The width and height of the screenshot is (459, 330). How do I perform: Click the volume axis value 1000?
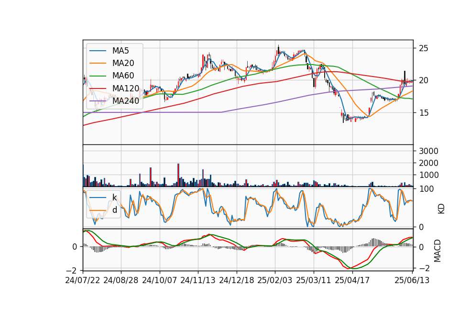click(x=428, y=175)
